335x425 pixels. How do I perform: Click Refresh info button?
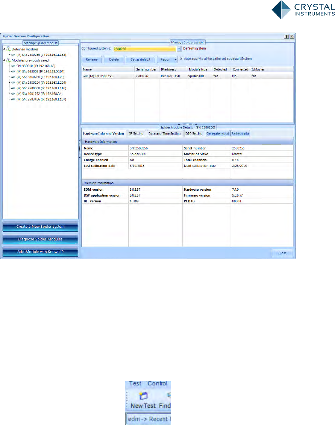[240, 133]
